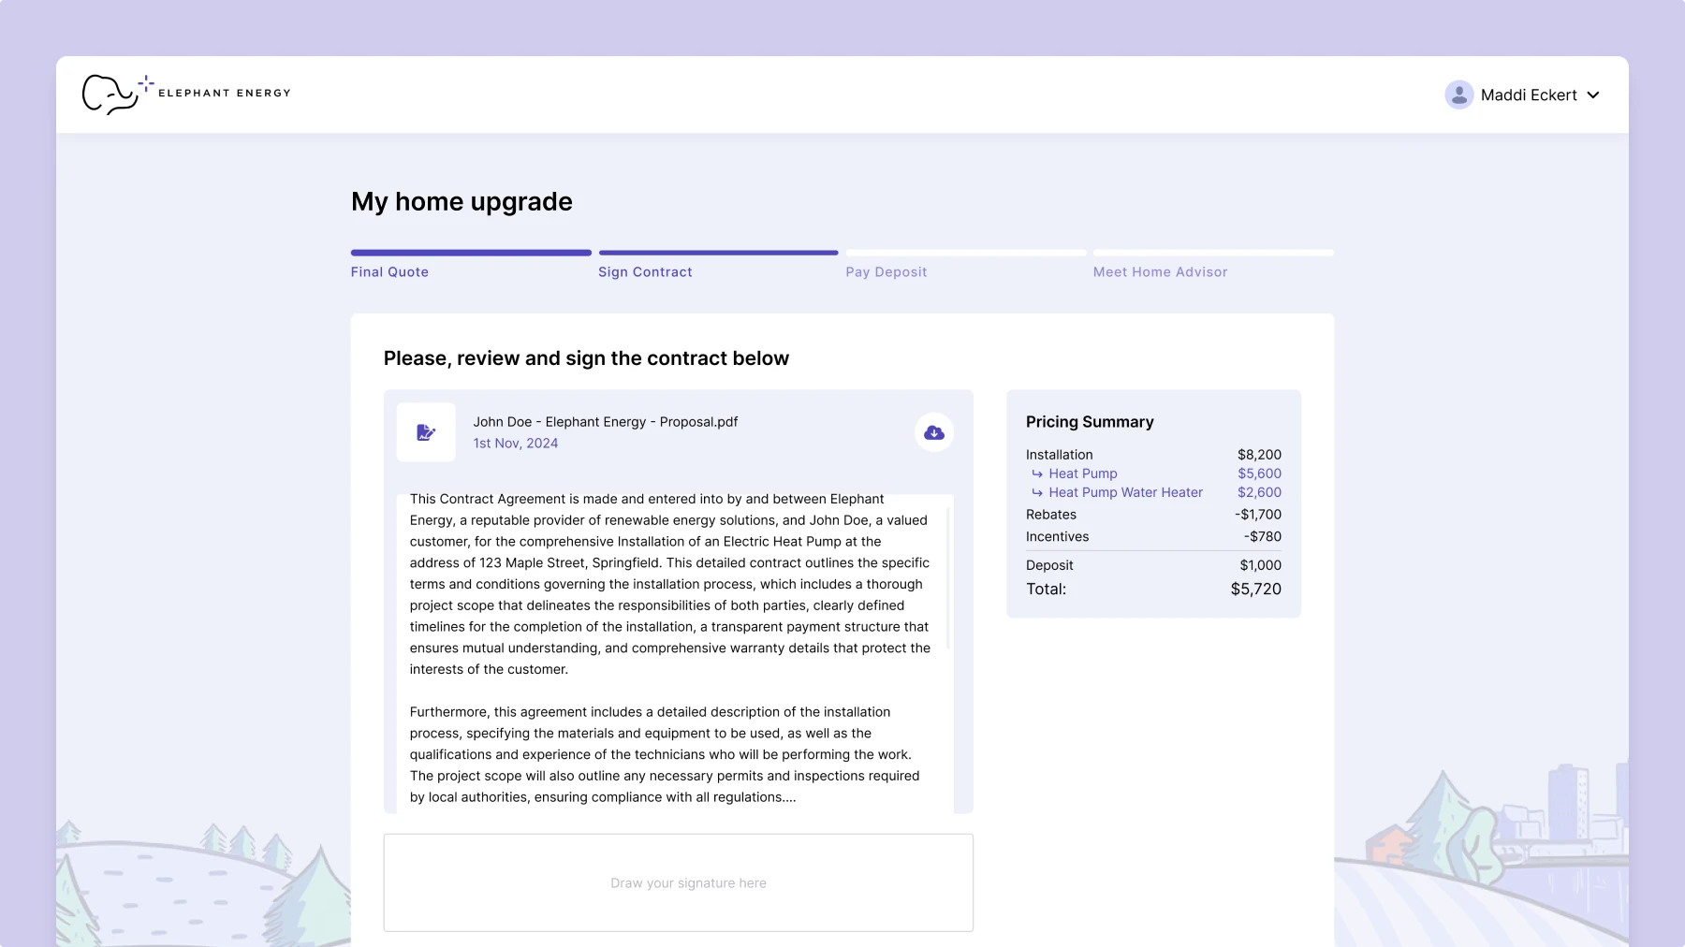Click the Pay Deposit progress bar segment
The height and width of the screenshot is (947, 1685).
coord(965,253)
